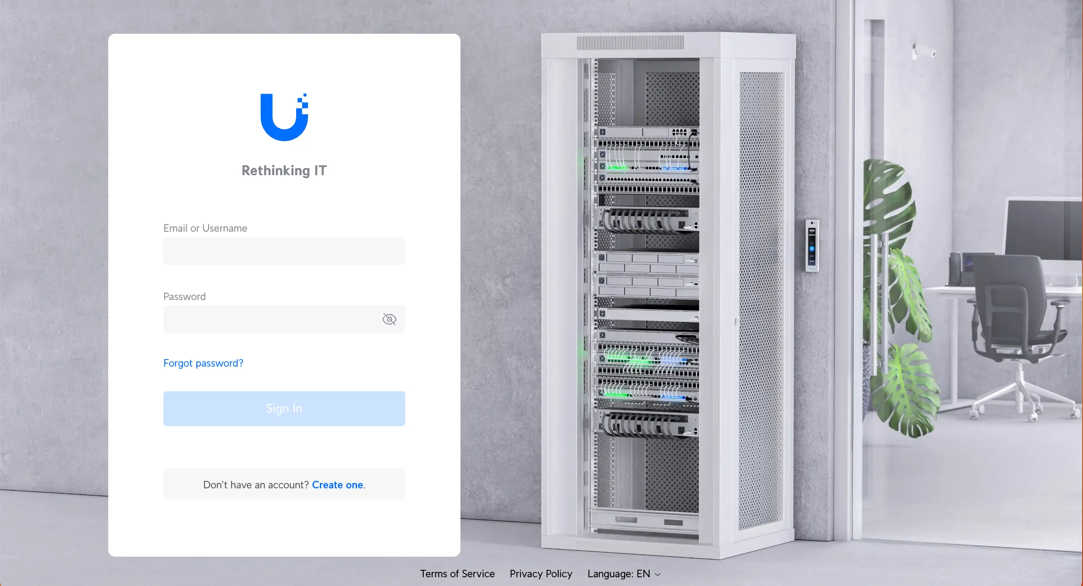Toggle password visibility eye icon
This screenshot has width=1083, height=586.
click(389, 319)
